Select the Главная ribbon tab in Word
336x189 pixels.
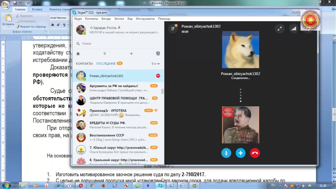20,9
